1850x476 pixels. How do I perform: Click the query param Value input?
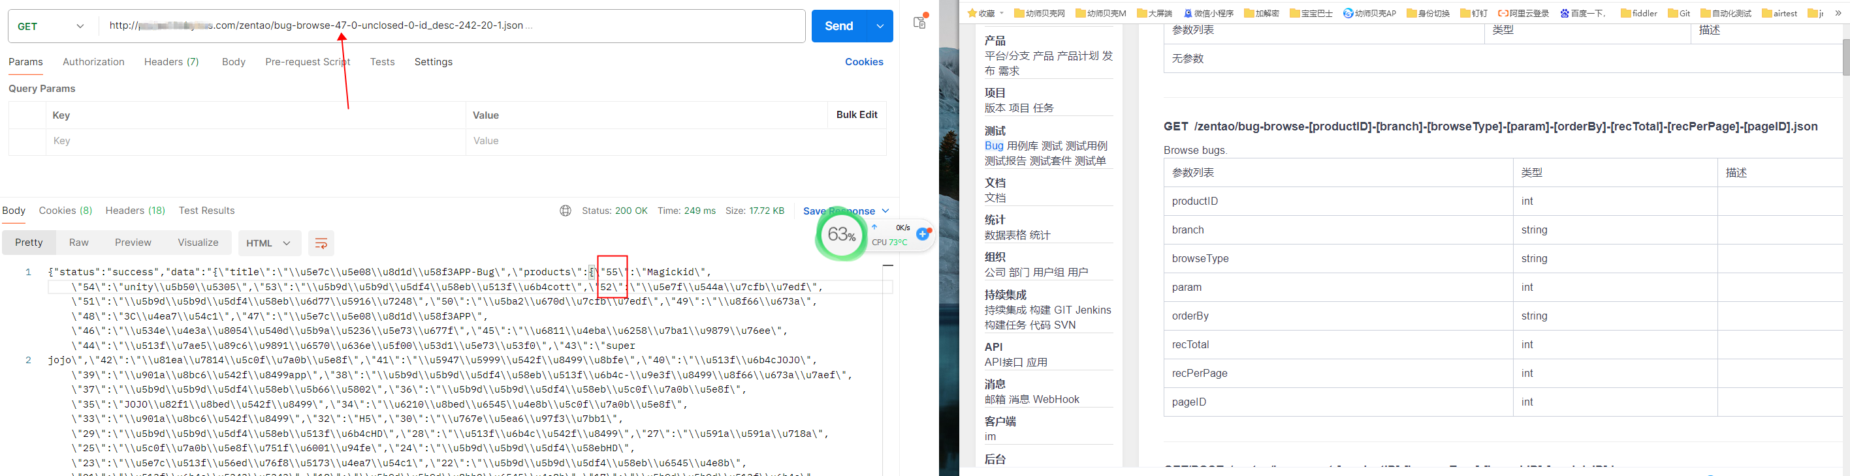[676, 141]
